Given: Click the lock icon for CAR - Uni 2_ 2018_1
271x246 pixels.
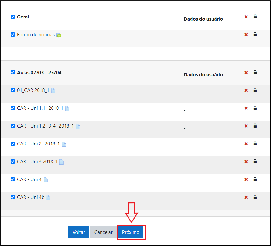Looking at the screenshot, I should click(255, 144).
